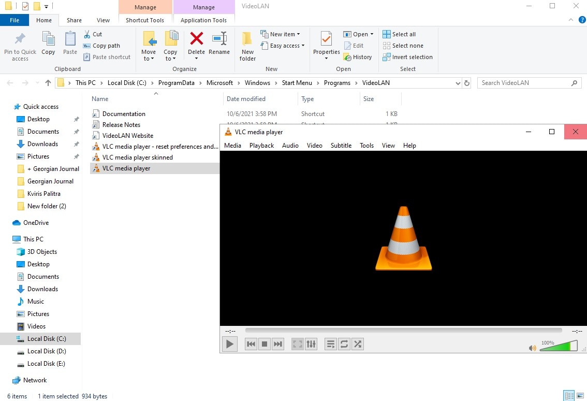Screen dimensions: 587x401
Task: Switch to the View ribbon tab
Action: (x=104, y=20)
